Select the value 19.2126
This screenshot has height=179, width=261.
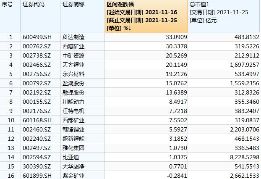click(x=176, y=74)
